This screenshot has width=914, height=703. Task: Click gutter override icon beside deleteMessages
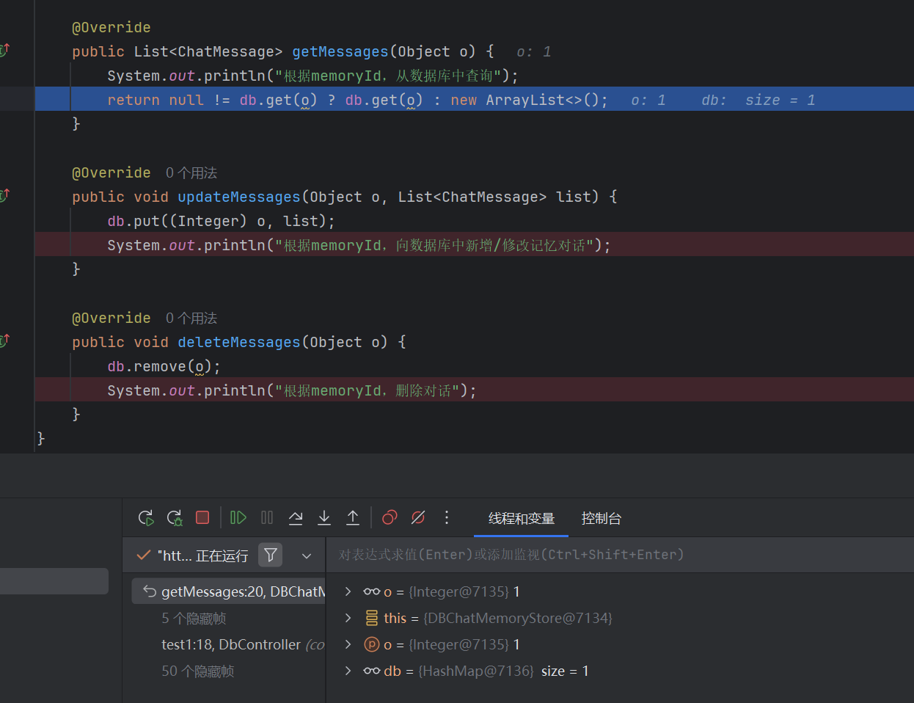tap(4, 341)
